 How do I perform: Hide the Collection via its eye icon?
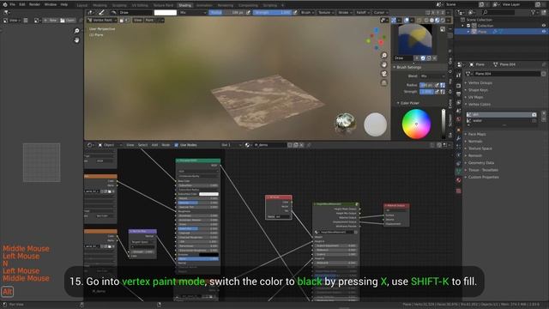click(x=544, y=26)
